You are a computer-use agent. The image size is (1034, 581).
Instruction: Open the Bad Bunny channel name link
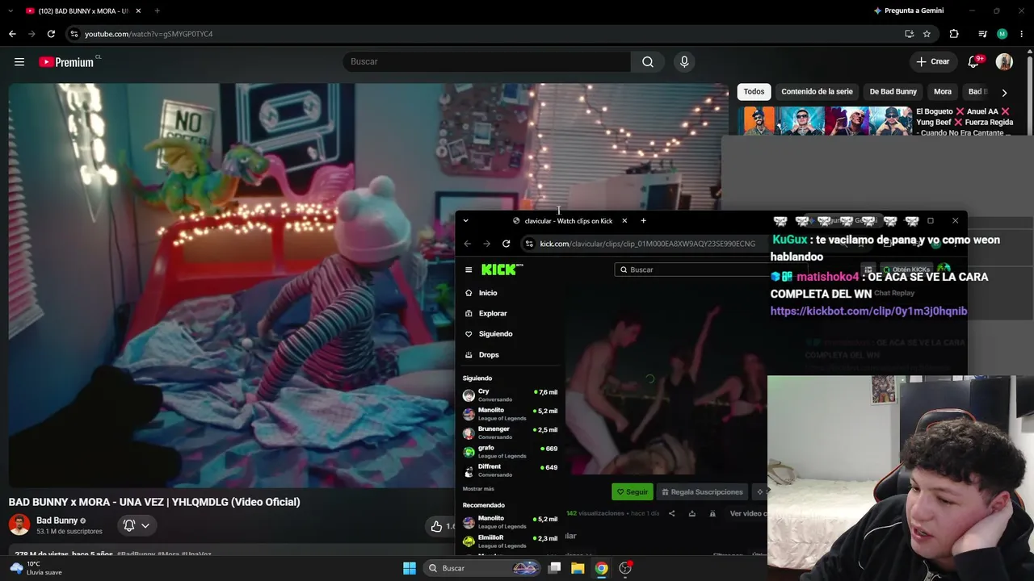pos(57,520)
